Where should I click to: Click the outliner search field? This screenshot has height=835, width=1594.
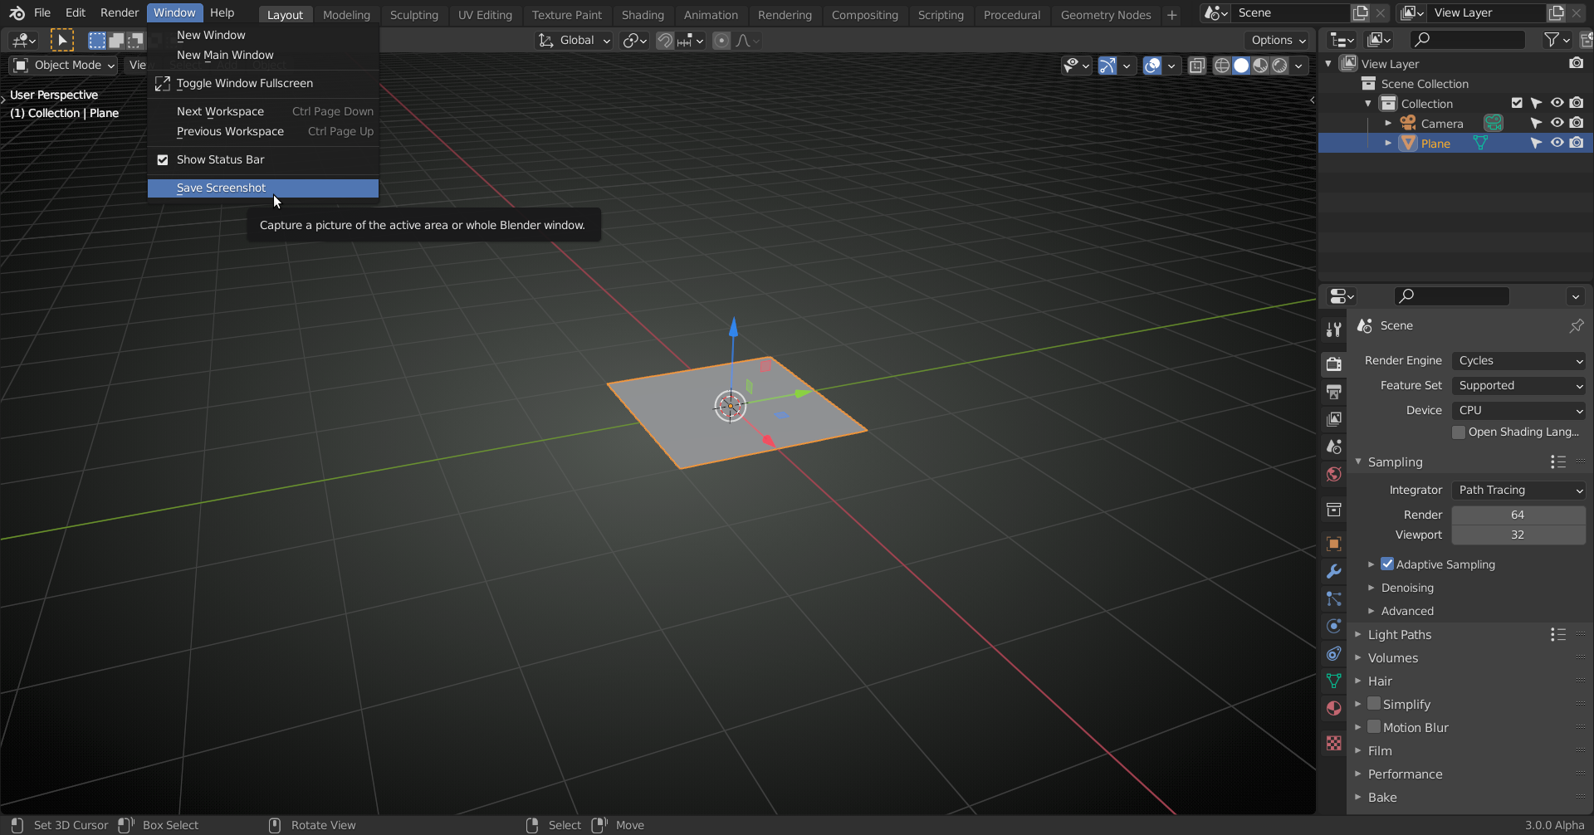(x=1468, y=39)
